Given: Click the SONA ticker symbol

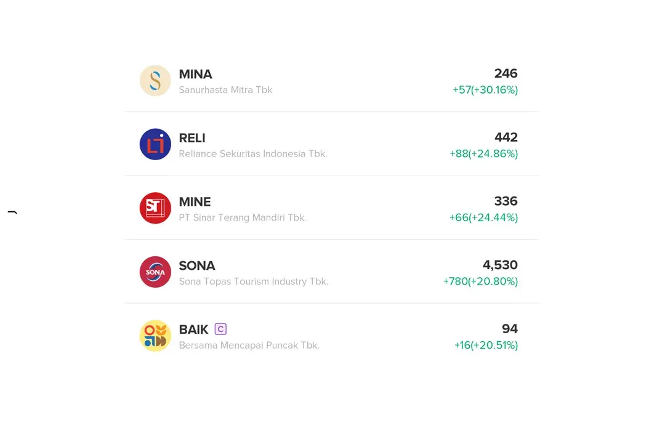Looking at the screenshot, I should [x=197, y=265].
